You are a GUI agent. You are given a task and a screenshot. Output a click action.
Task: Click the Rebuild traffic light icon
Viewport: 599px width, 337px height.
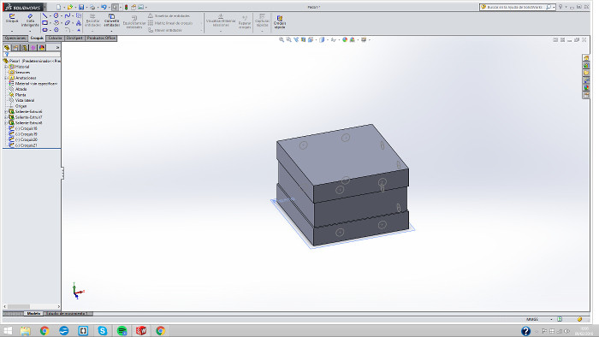pyautogui.click(x=126, y=7)
